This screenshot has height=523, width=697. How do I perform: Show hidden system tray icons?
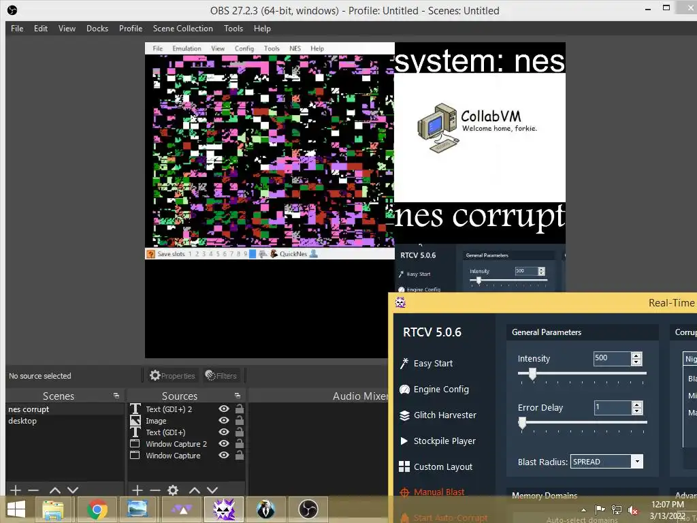pyautogui.click(x=583, y=510)
